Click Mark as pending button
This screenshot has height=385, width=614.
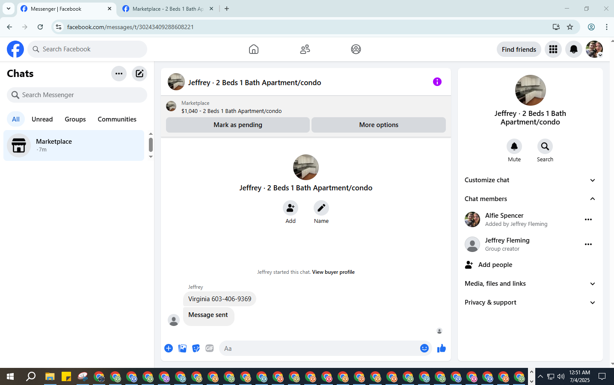click(x=238, y=125)
